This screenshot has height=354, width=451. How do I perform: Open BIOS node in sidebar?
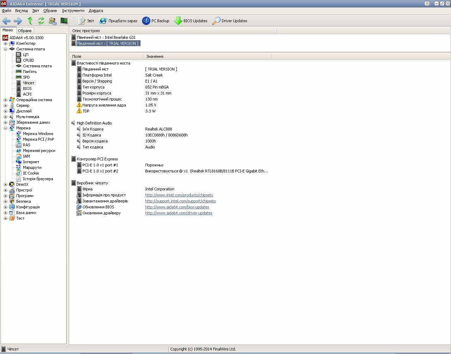click(27, 88)
